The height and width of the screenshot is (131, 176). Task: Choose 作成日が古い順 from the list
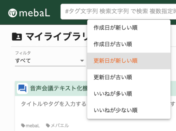point(129,44)
